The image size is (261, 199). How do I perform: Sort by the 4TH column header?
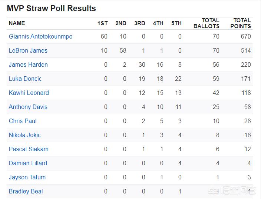pos(158,23)
